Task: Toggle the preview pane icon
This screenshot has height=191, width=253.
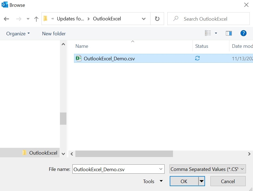Action: tap(229, 33)
